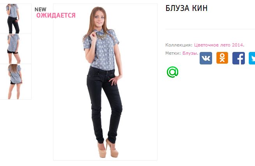Screen dimensions: 255x166
Task: Click the beige high heels in main photo
Action: [x=108, y=148]
